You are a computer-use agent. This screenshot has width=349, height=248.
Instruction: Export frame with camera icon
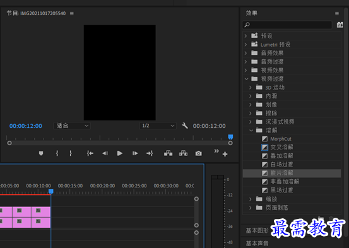pos(199,153)
